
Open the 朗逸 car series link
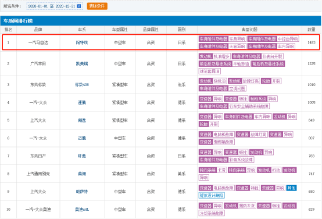(x=82, y=120)
